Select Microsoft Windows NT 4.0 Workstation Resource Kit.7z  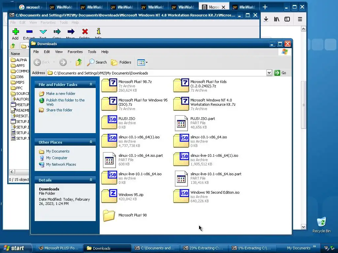[181, 104]
